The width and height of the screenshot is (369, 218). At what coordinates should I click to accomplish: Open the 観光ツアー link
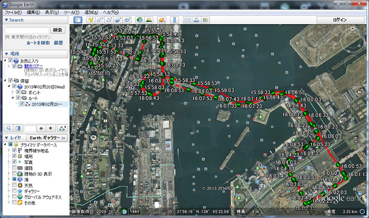click(34, 66)
